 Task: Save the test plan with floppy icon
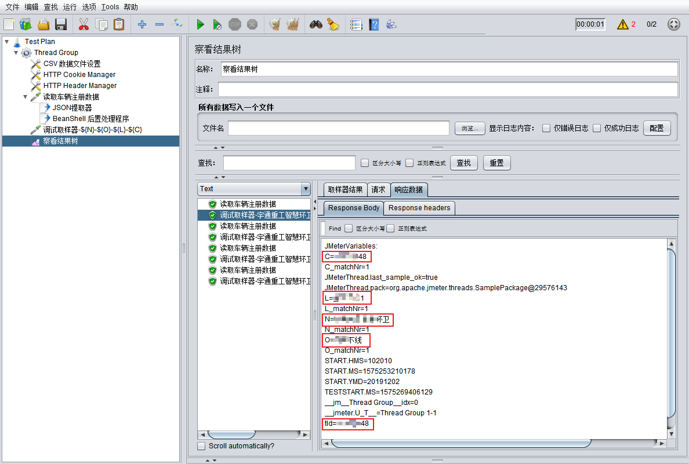coord(61,24)
